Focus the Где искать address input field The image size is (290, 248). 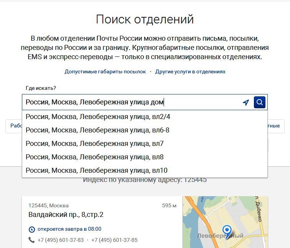131,103
